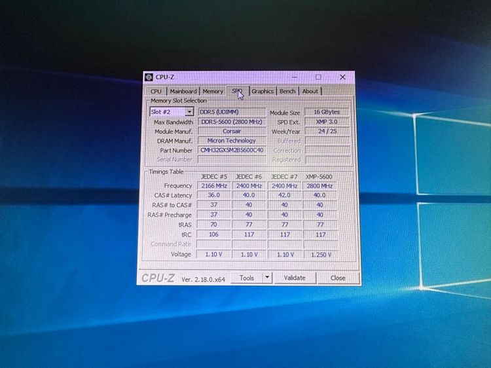Click the CPU-Z title bar app icon
The image size is (491, 368).
149,77
